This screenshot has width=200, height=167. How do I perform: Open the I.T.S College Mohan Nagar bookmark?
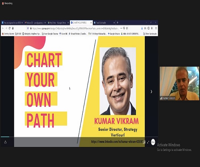click(97, 34)
